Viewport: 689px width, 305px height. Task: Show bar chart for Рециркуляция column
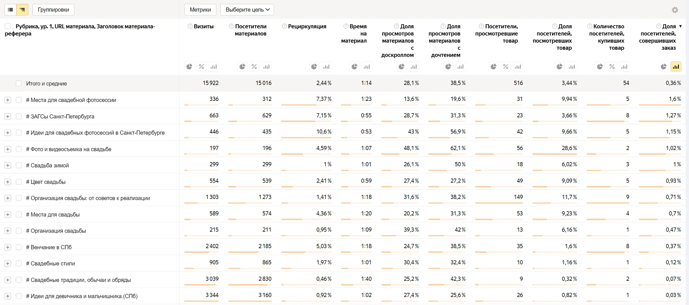pyautogui.click(x=326, y=67)
